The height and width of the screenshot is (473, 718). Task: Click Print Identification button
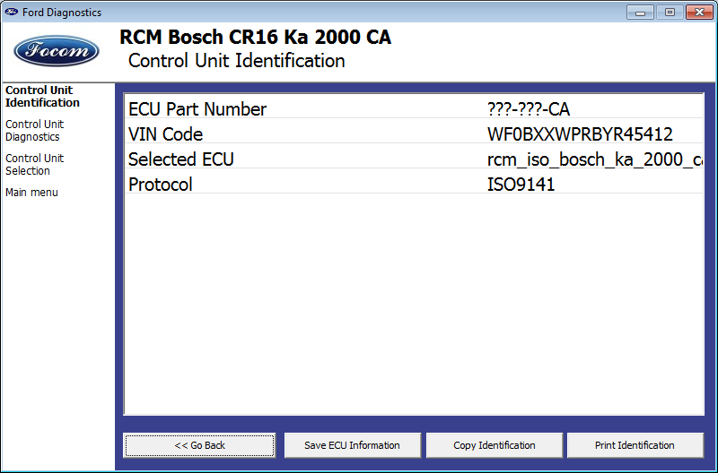635,445
